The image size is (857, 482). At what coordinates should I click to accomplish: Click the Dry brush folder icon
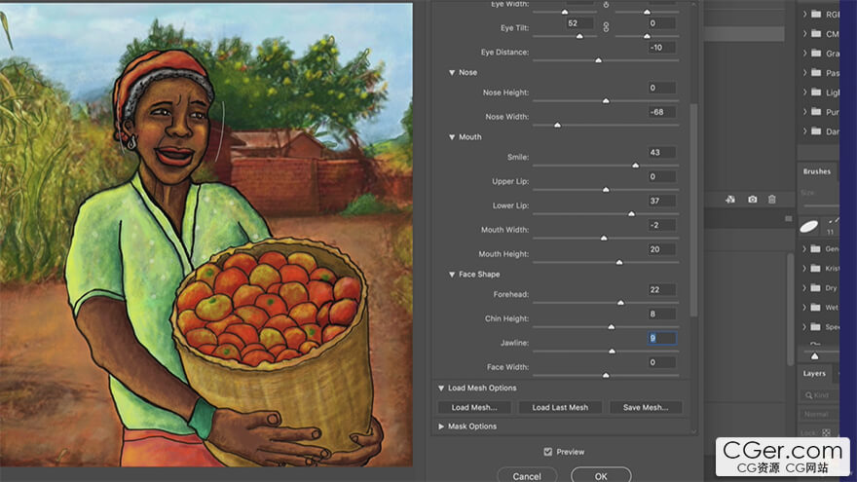pos(815,287)
